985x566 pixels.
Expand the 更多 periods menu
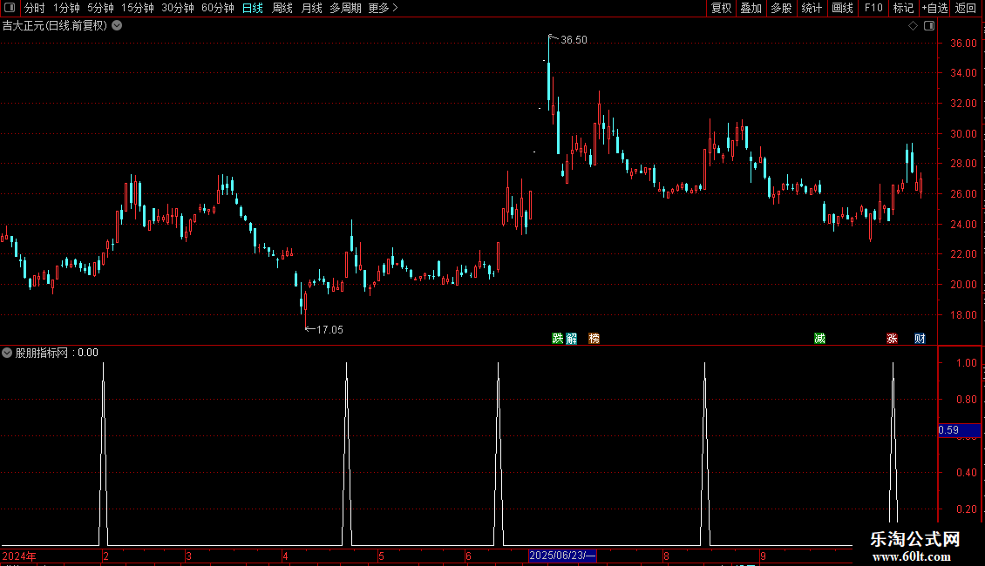[x=384, y=8]
